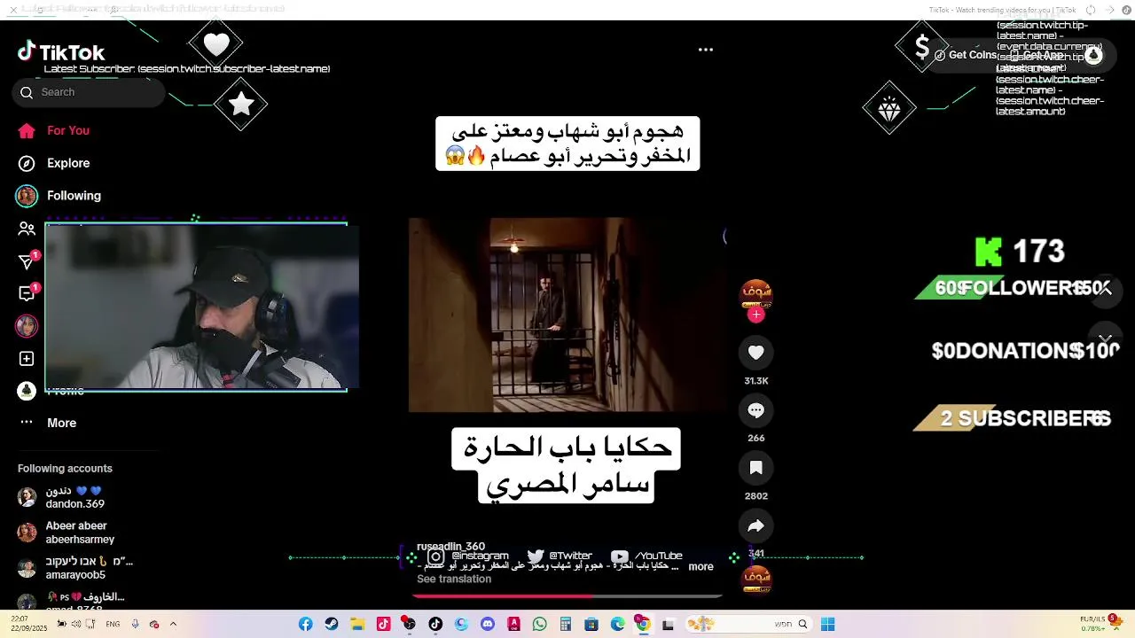
Task: Switch ENG input language indicator
Action: pyautogui.click(x=113, y=624)
